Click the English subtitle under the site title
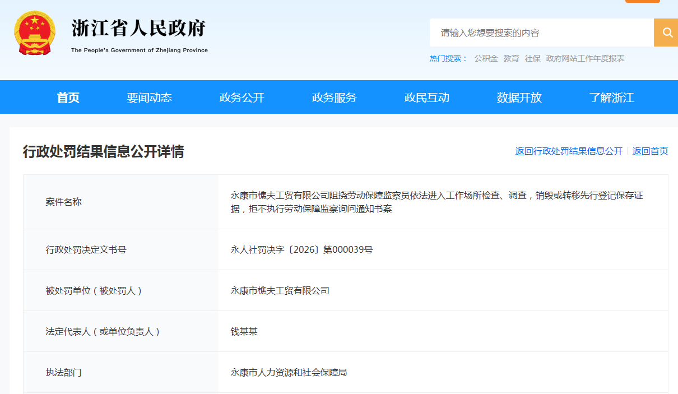Image resolution: width=678 pixels, height=394 pixels. pyautogui.click(x=140, y=50)
